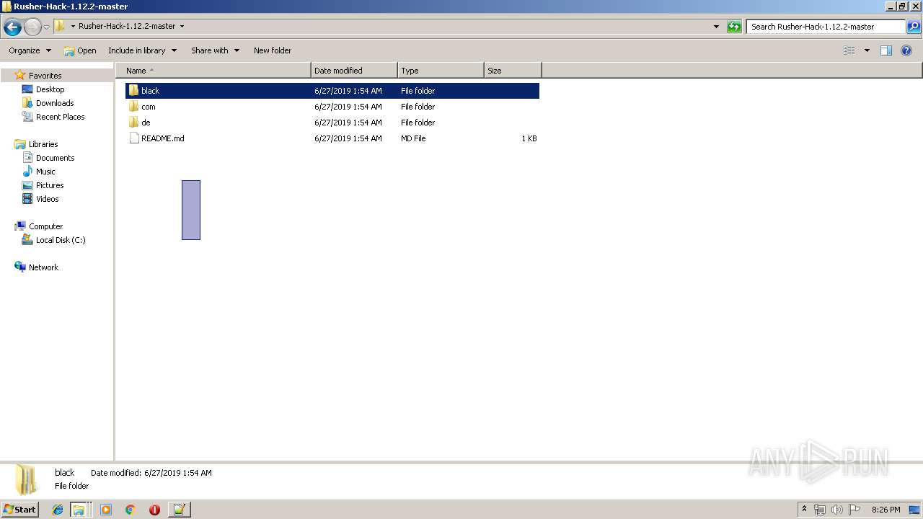Click Open in the toolbar
Viewport: 923px width, 519px height.
click(79, 50)
